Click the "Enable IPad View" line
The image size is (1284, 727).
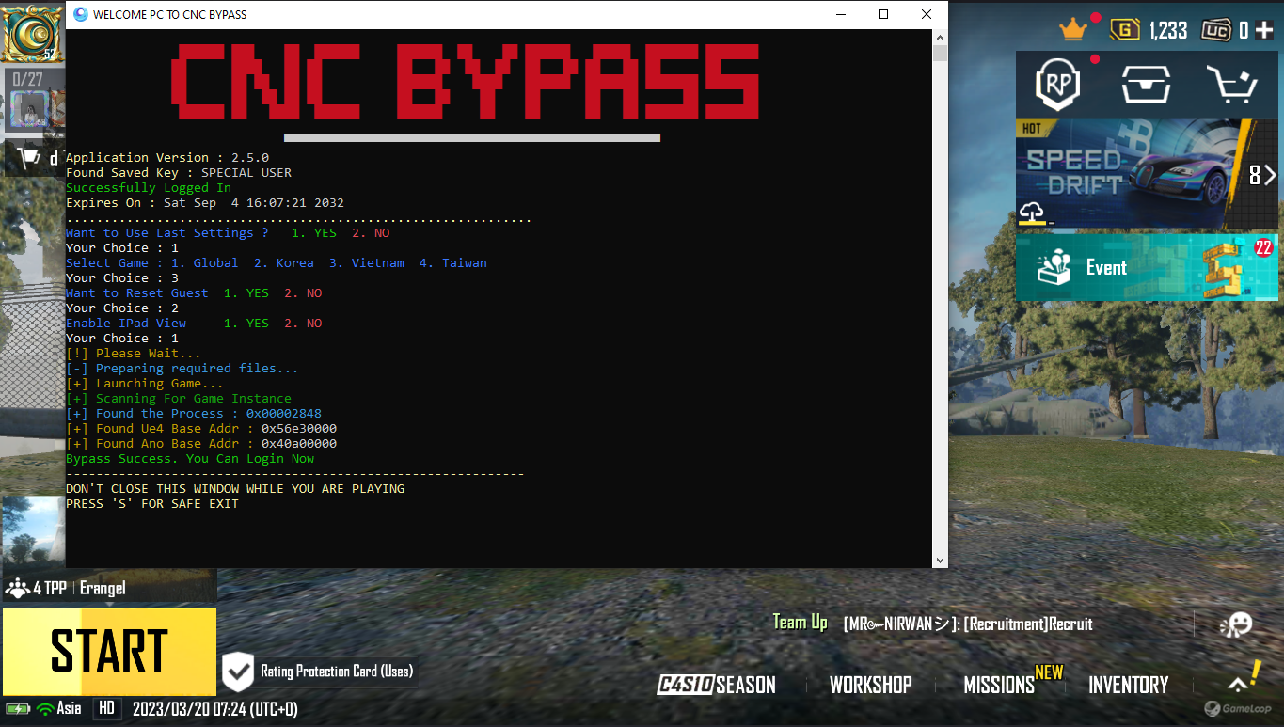tap(194, 324)
